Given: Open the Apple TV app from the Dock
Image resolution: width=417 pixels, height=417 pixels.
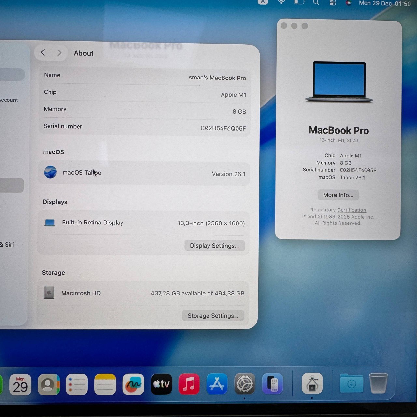Looking at the screenshot, I should [161, 384].
